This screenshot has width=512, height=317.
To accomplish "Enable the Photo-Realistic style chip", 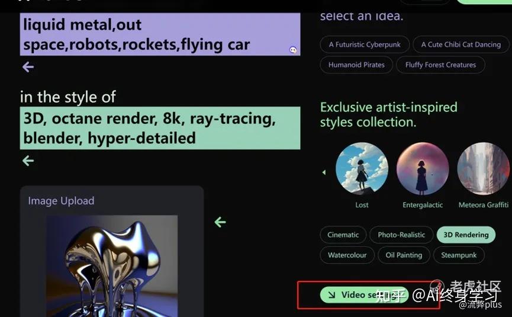I will 401,235.
